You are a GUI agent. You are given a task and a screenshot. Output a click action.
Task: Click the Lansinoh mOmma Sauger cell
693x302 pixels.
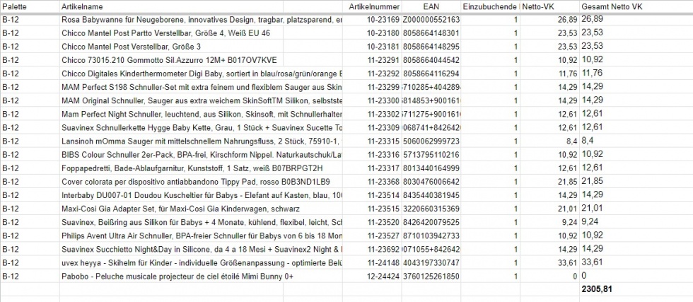201,141
